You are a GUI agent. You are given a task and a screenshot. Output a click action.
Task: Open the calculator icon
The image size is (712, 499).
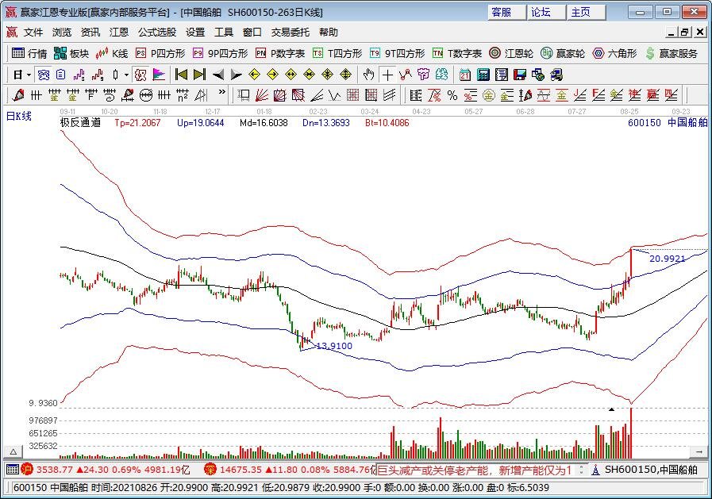click(483, 75)
